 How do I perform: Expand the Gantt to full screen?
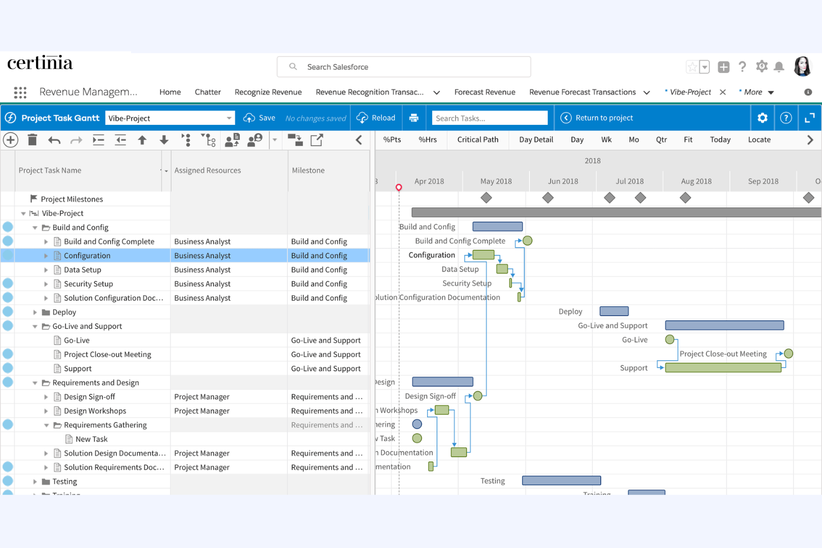point(810,118)
